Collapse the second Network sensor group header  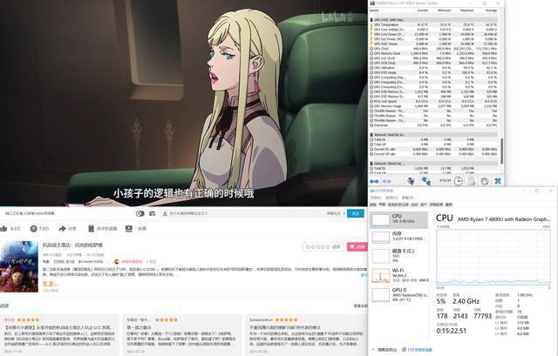pos(434,164)
